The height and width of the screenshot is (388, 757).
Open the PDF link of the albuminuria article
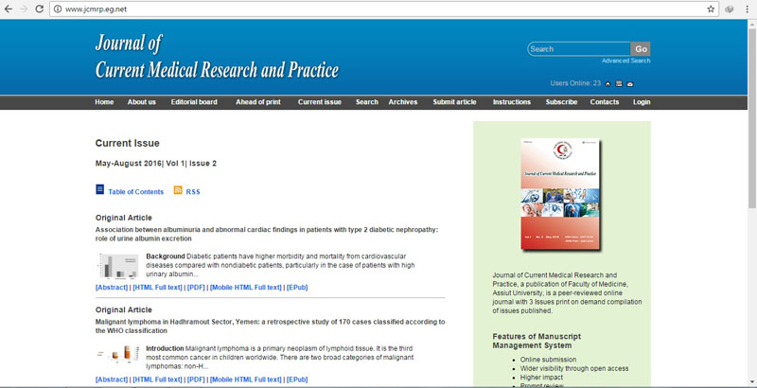coord(196,287)
